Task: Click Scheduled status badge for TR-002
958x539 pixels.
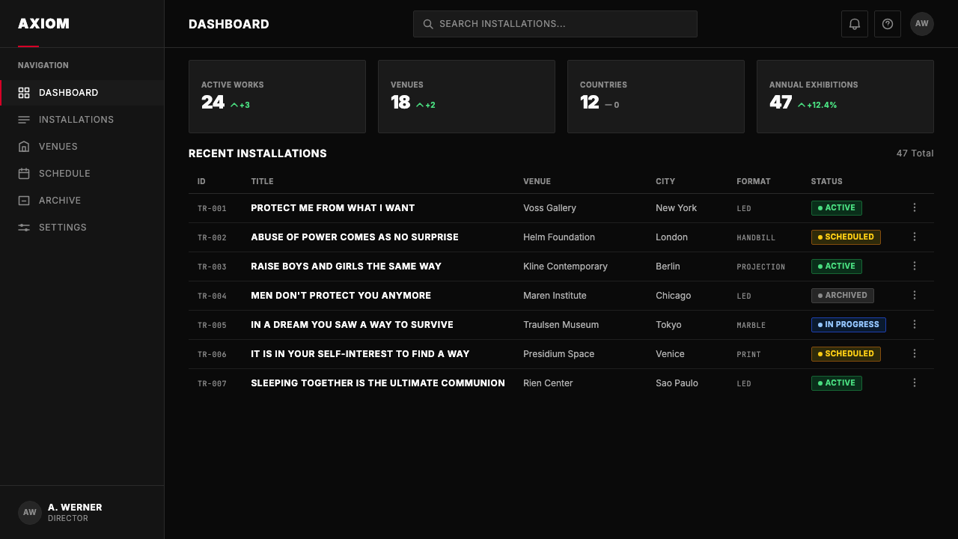Action: (846, 237)
